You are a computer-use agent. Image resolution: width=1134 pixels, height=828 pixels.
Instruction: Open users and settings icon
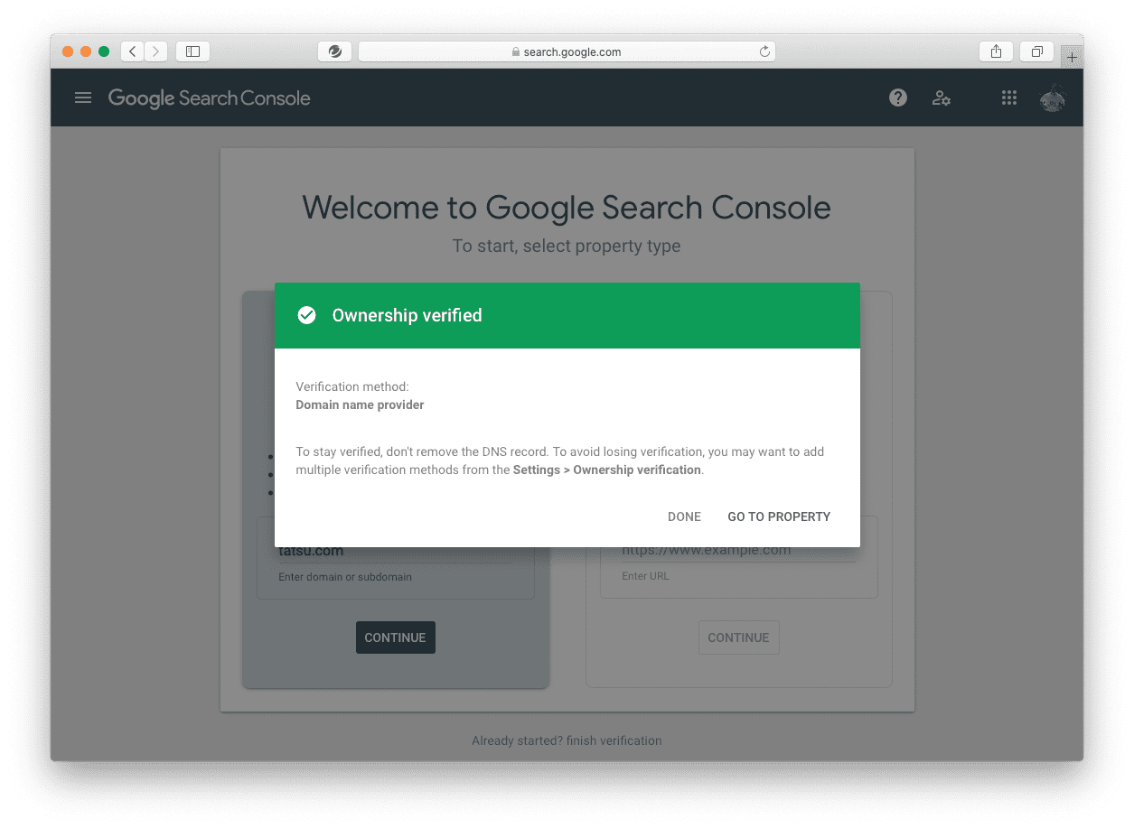point(941,98)
